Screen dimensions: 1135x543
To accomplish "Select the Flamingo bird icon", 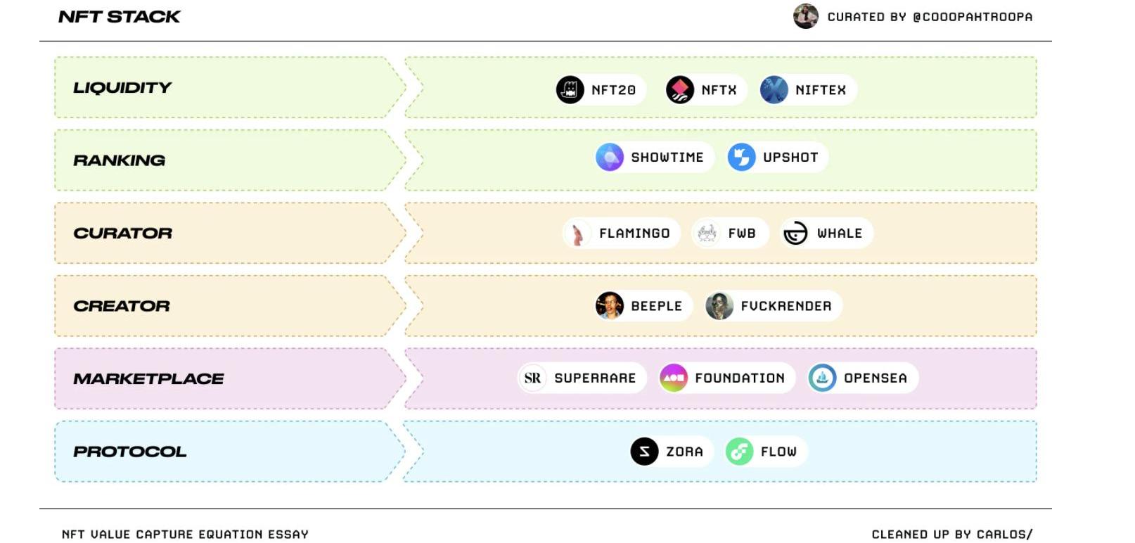I will click(x=577, y=234).
